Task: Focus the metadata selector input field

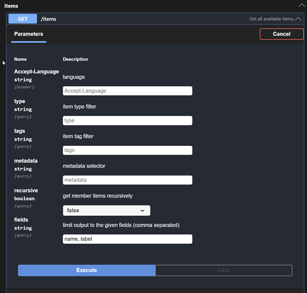Action: point(128,180)
